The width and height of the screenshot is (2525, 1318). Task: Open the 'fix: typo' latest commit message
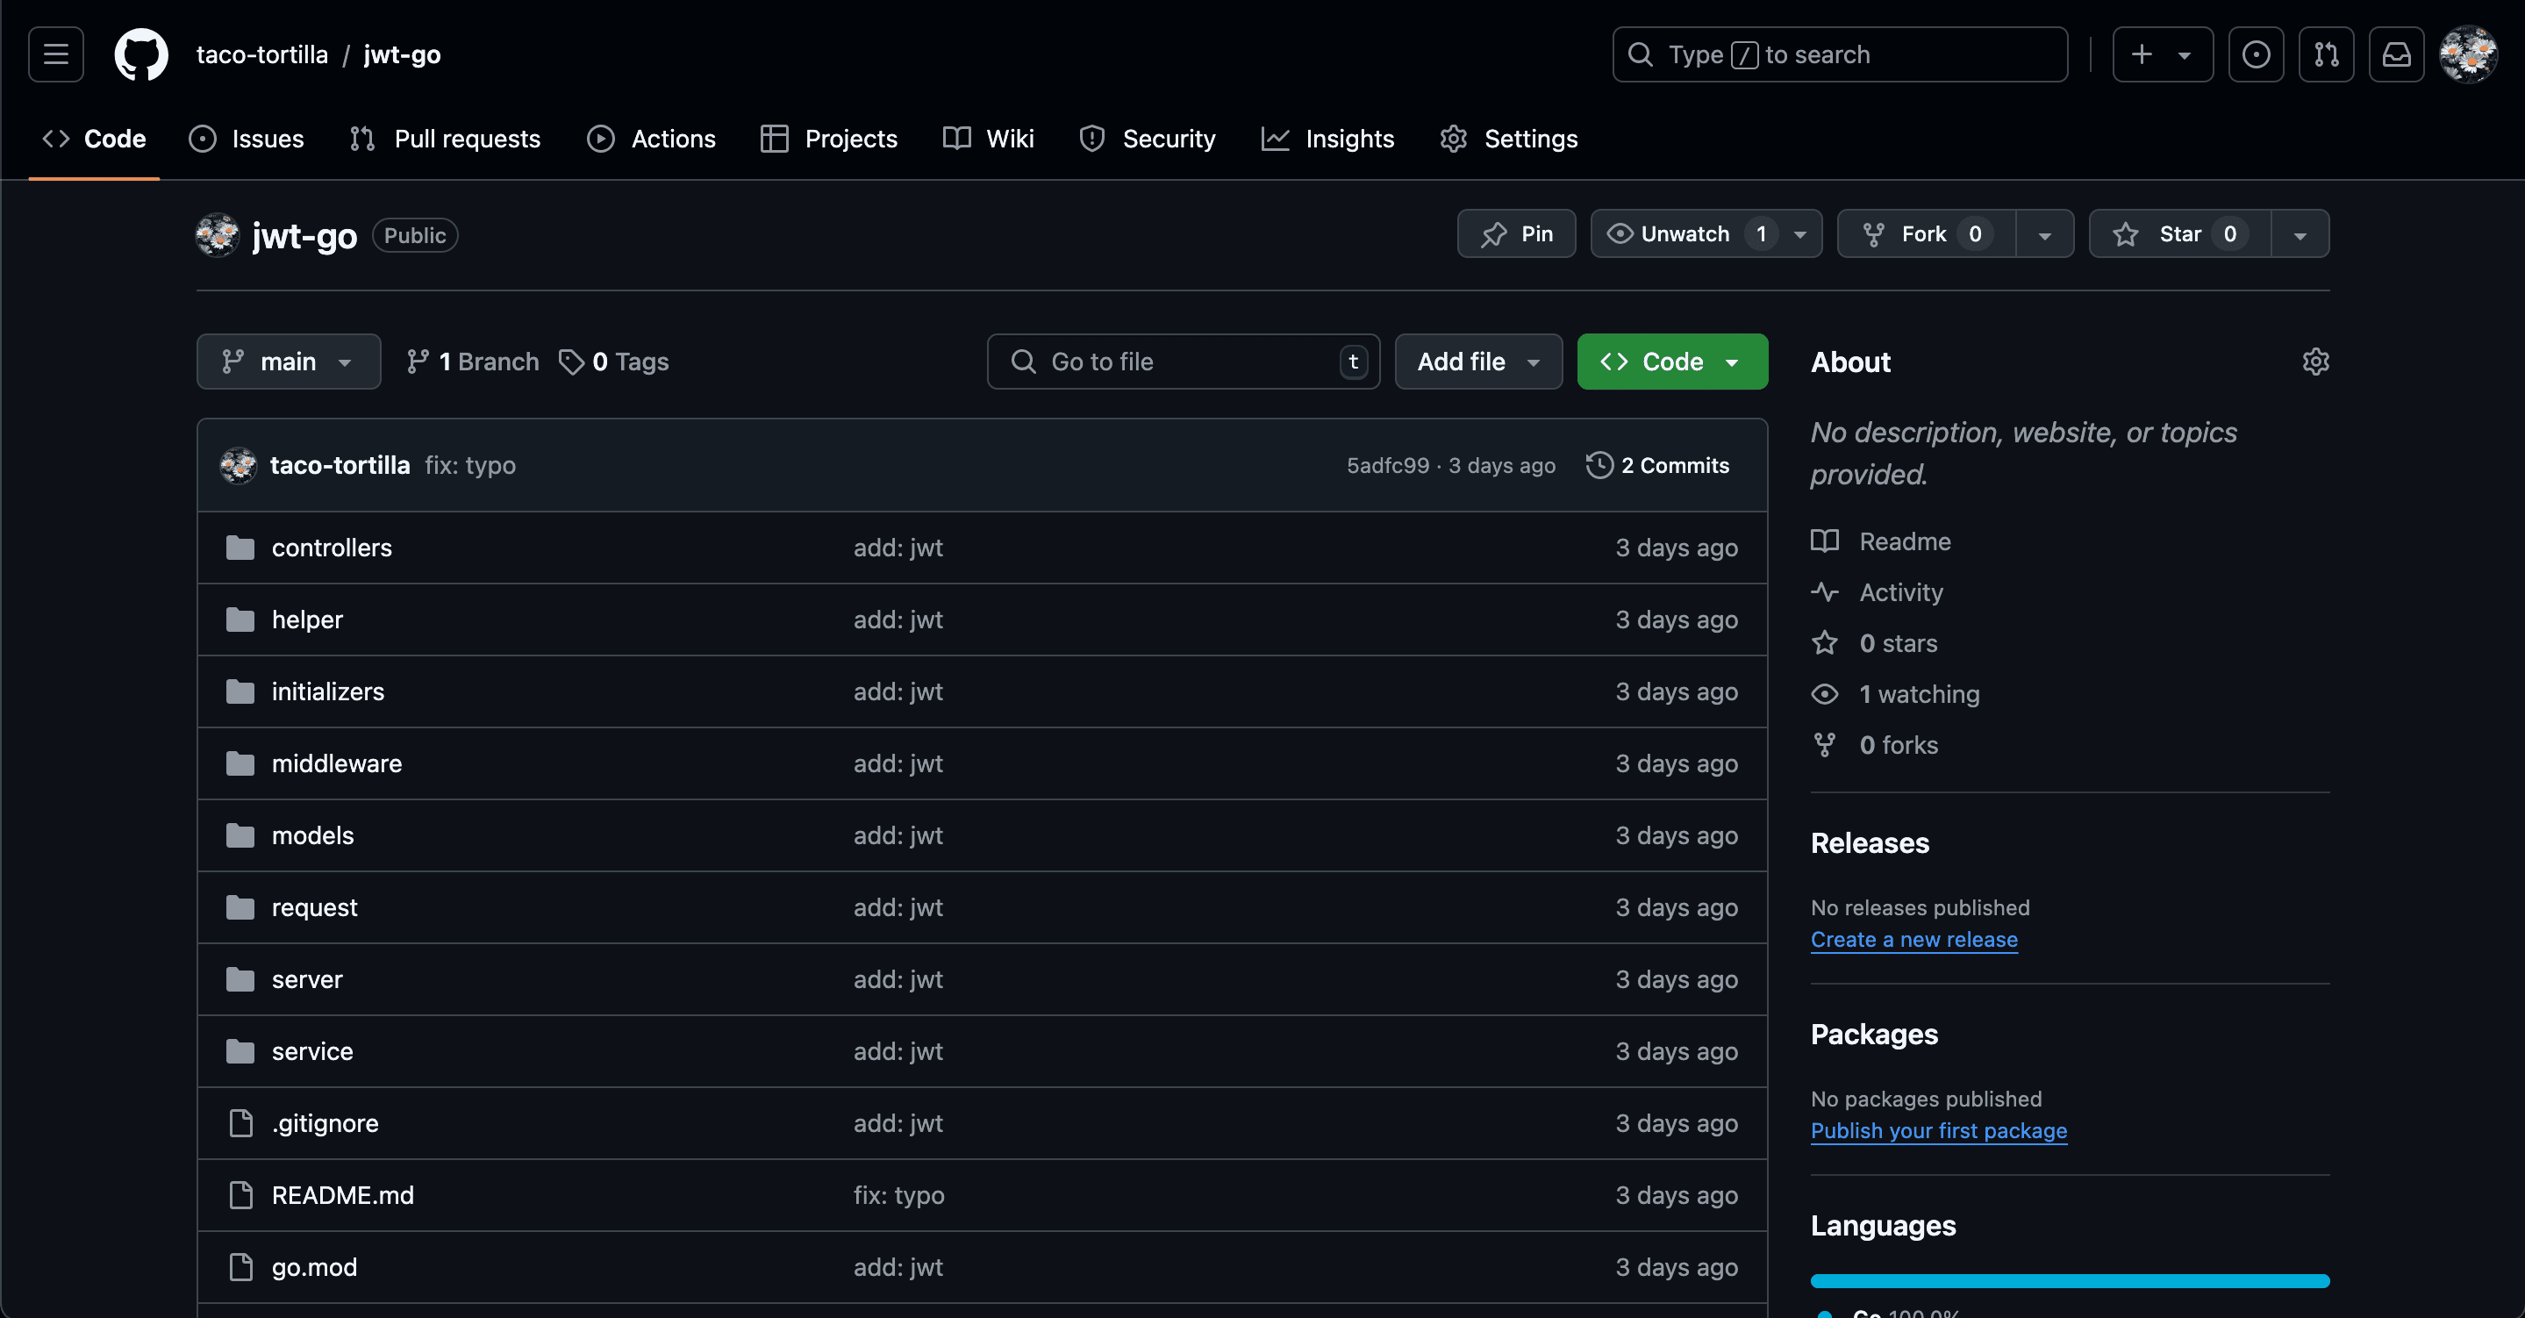[x=470, y=465]
